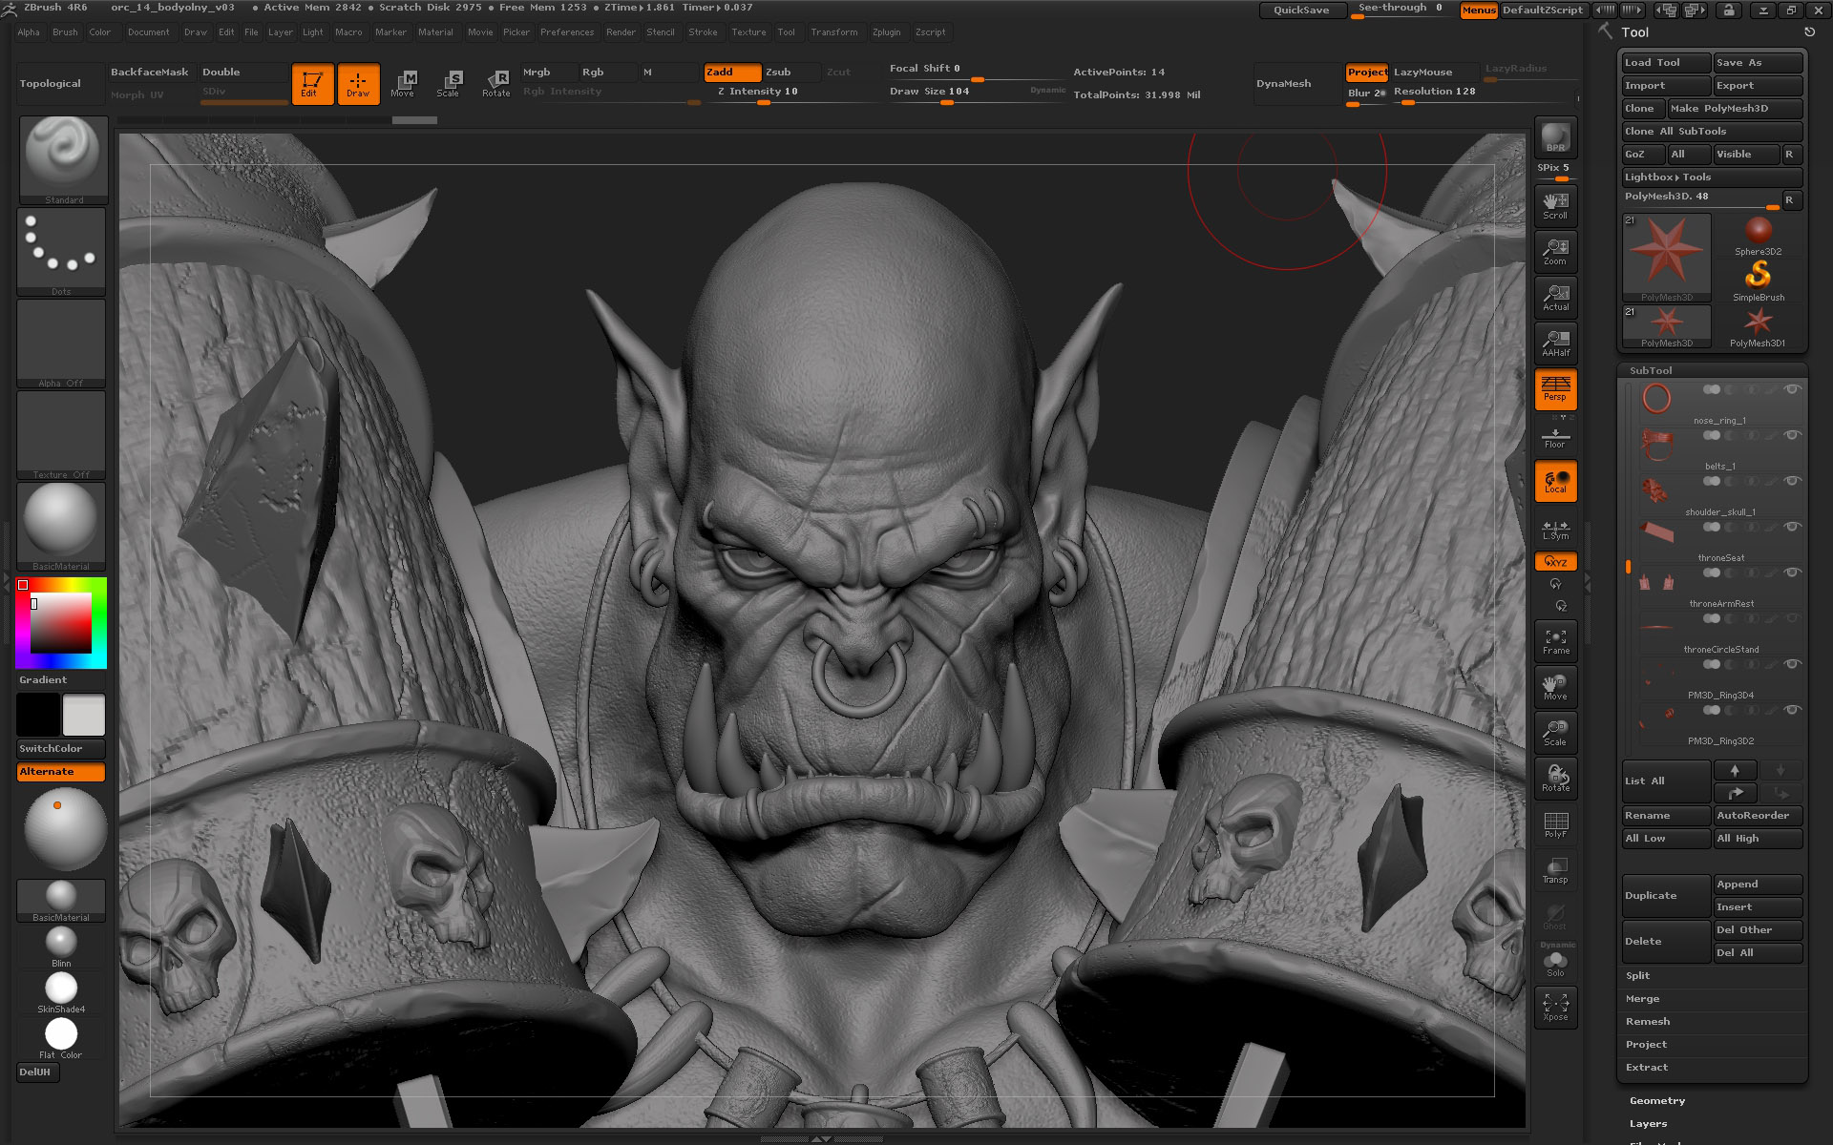
Task: Open the Brush menu
Action: click(x=65, y=32)
